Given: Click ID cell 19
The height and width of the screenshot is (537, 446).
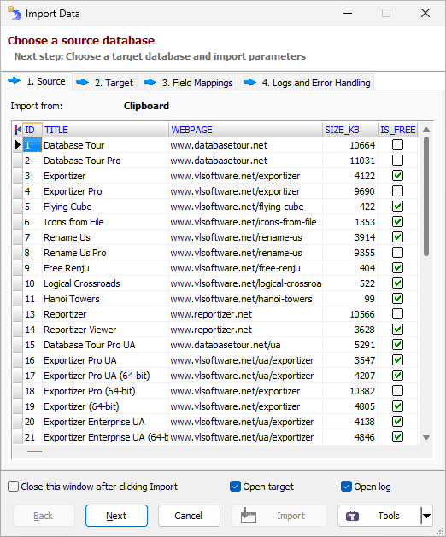Looking at the screenshot, I should coord(32,406).
